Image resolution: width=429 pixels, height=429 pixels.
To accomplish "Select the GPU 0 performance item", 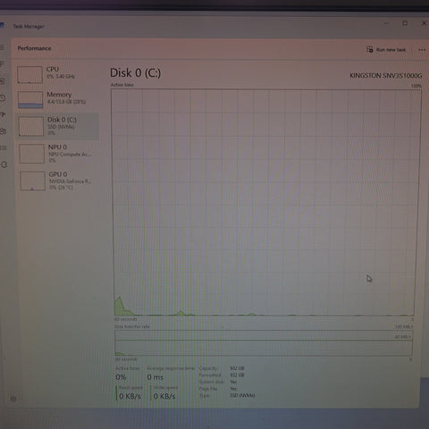I will [58, 181].
